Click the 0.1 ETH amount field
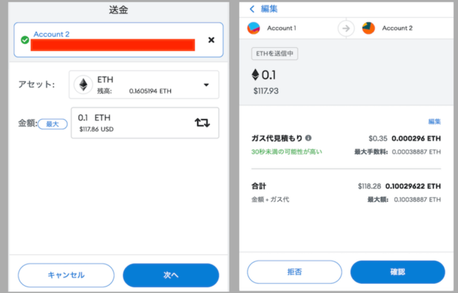Viewport: 458px width, 293px height. 145,123
